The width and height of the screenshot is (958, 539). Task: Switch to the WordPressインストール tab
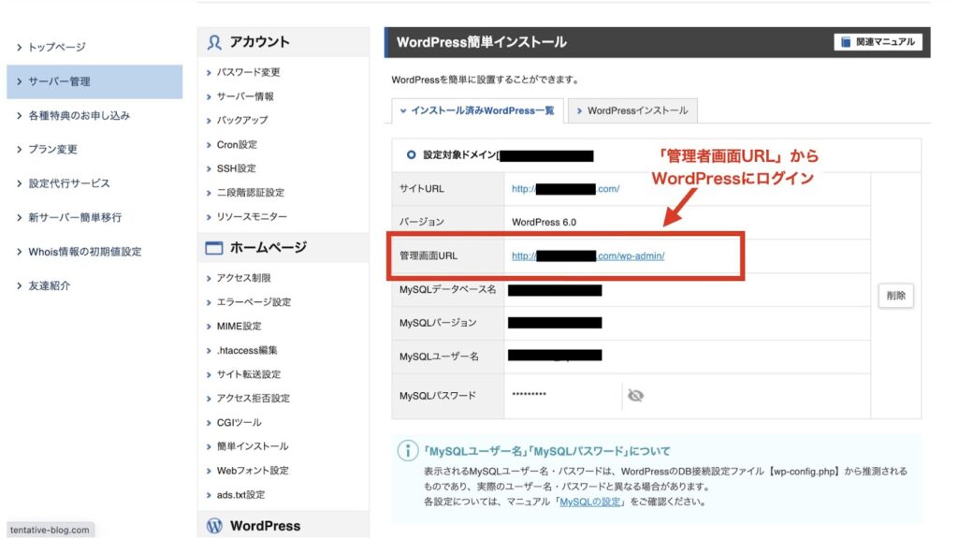[632, 110]
